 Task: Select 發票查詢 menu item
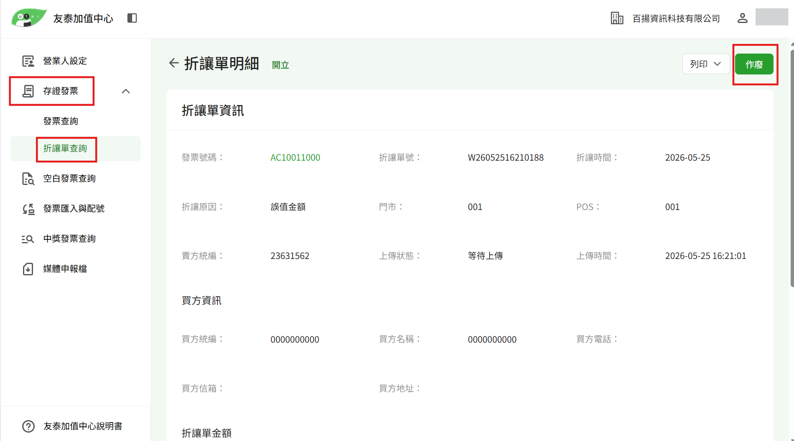(x=61, y=121)
